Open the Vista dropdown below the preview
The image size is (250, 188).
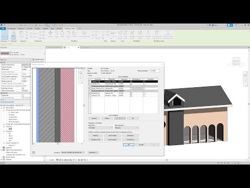[x=73, y=152]
